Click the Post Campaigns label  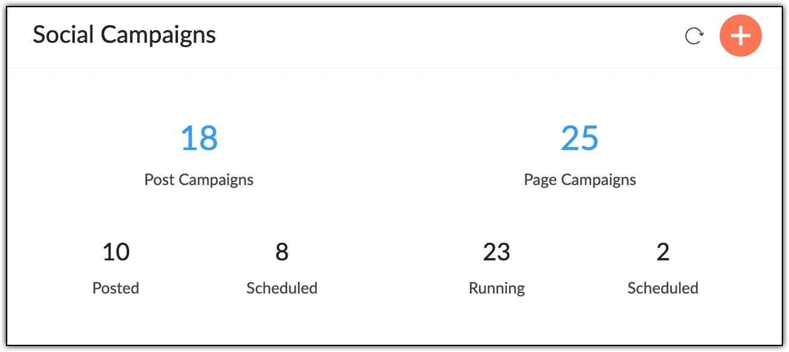199,180
